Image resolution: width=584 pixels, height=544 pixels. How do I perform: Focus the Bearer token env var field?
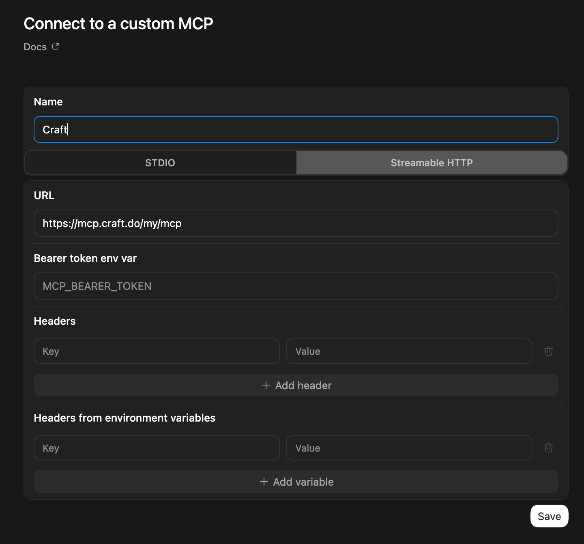click(x=296, y=286)
